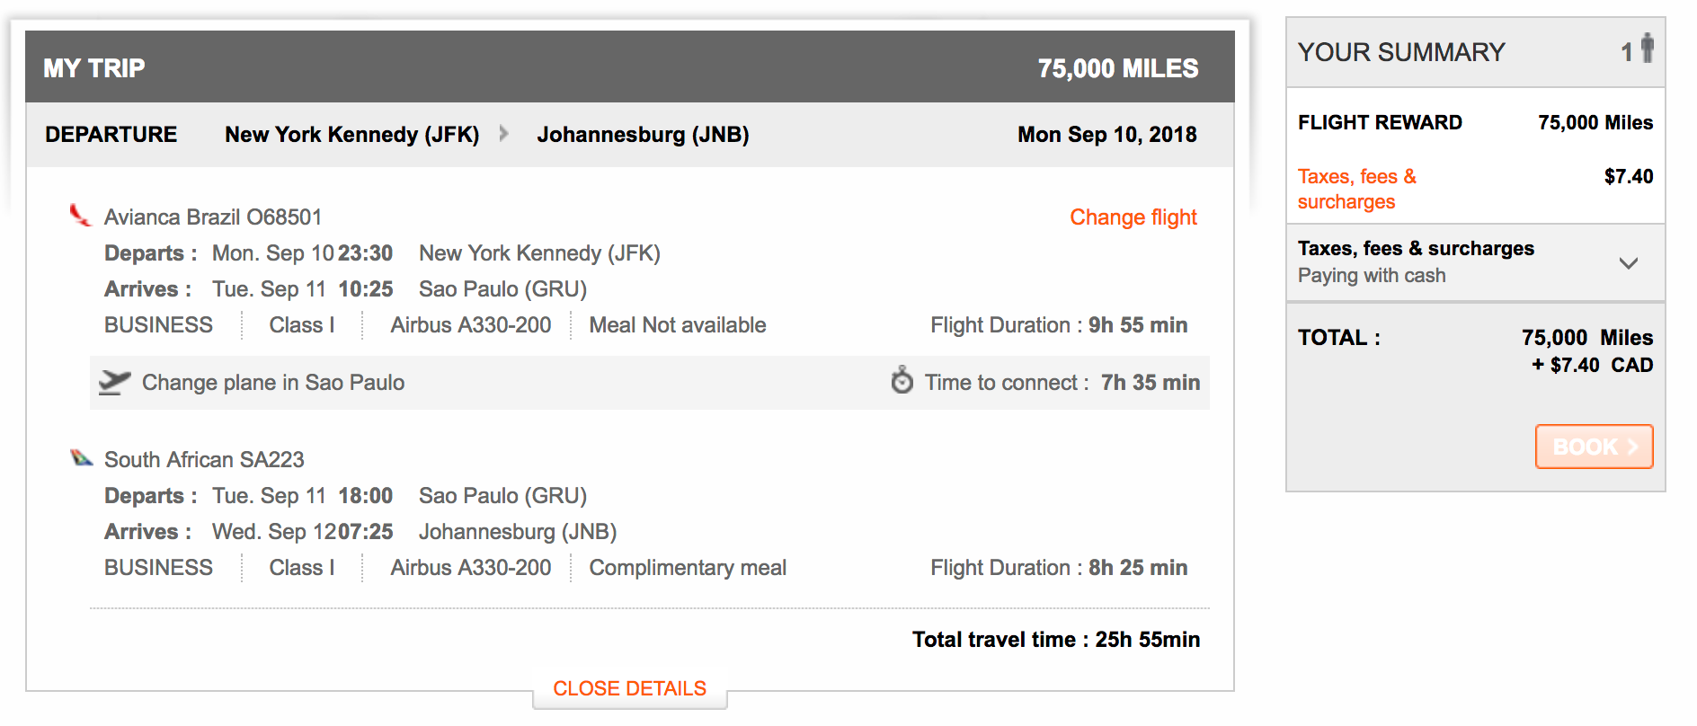Collapse trip with Close Details
The width and height of the screenshot is (1697, 726).
click(629, 689)
